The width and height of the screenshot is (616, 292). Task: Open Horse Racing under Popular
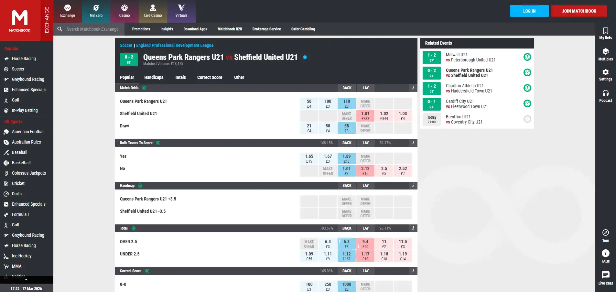(x=24, y=59)
